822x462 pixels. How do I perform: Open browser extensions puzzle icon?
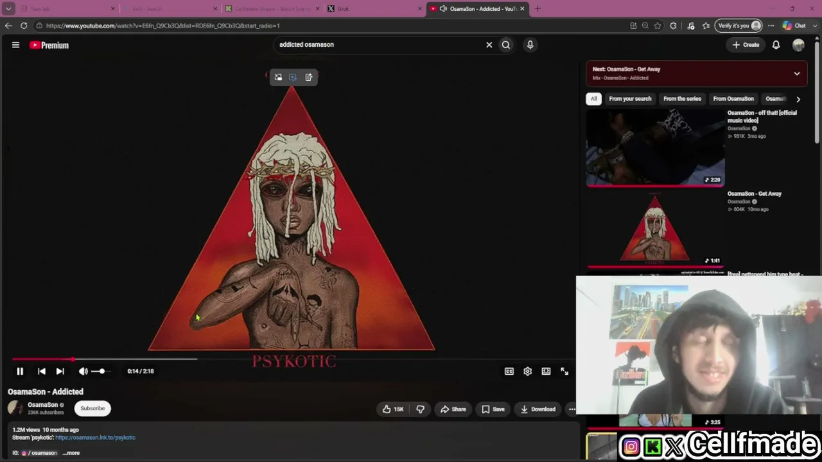pos(673,26)
